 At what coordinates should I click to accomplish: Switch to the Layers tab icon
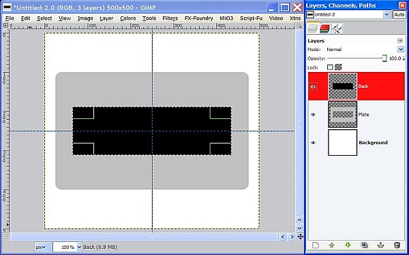click(x=312, y=29)
